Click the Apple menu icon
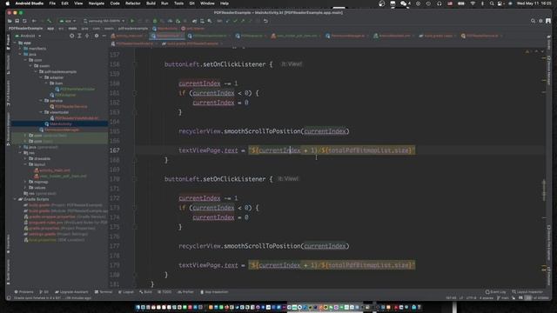The height and width of the screenshot is (313, 557). (8, 3)
